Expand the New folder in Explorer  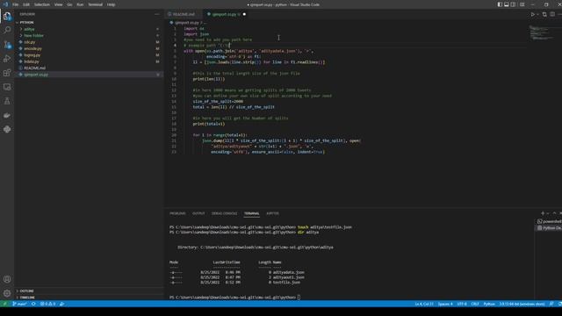[x=89, y=35]
